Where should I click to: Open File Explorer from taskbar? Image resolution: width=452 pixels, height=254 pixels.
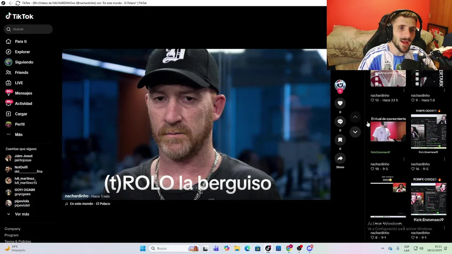237,248
